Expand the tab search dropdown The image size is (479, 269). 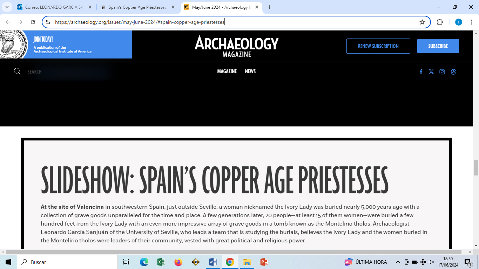click(x=7, y=7)
